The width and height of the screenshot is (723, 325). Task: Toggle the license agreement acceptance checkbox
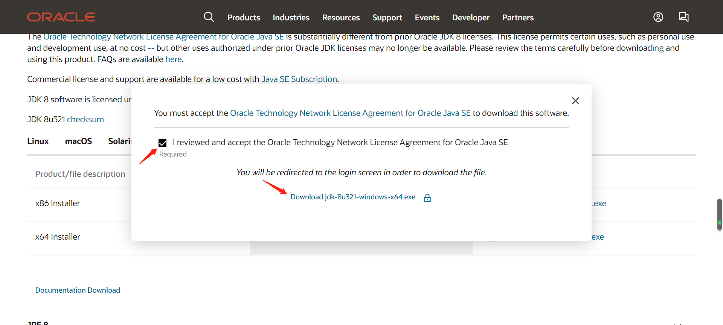pyautogui.click(x=163, y=143)
